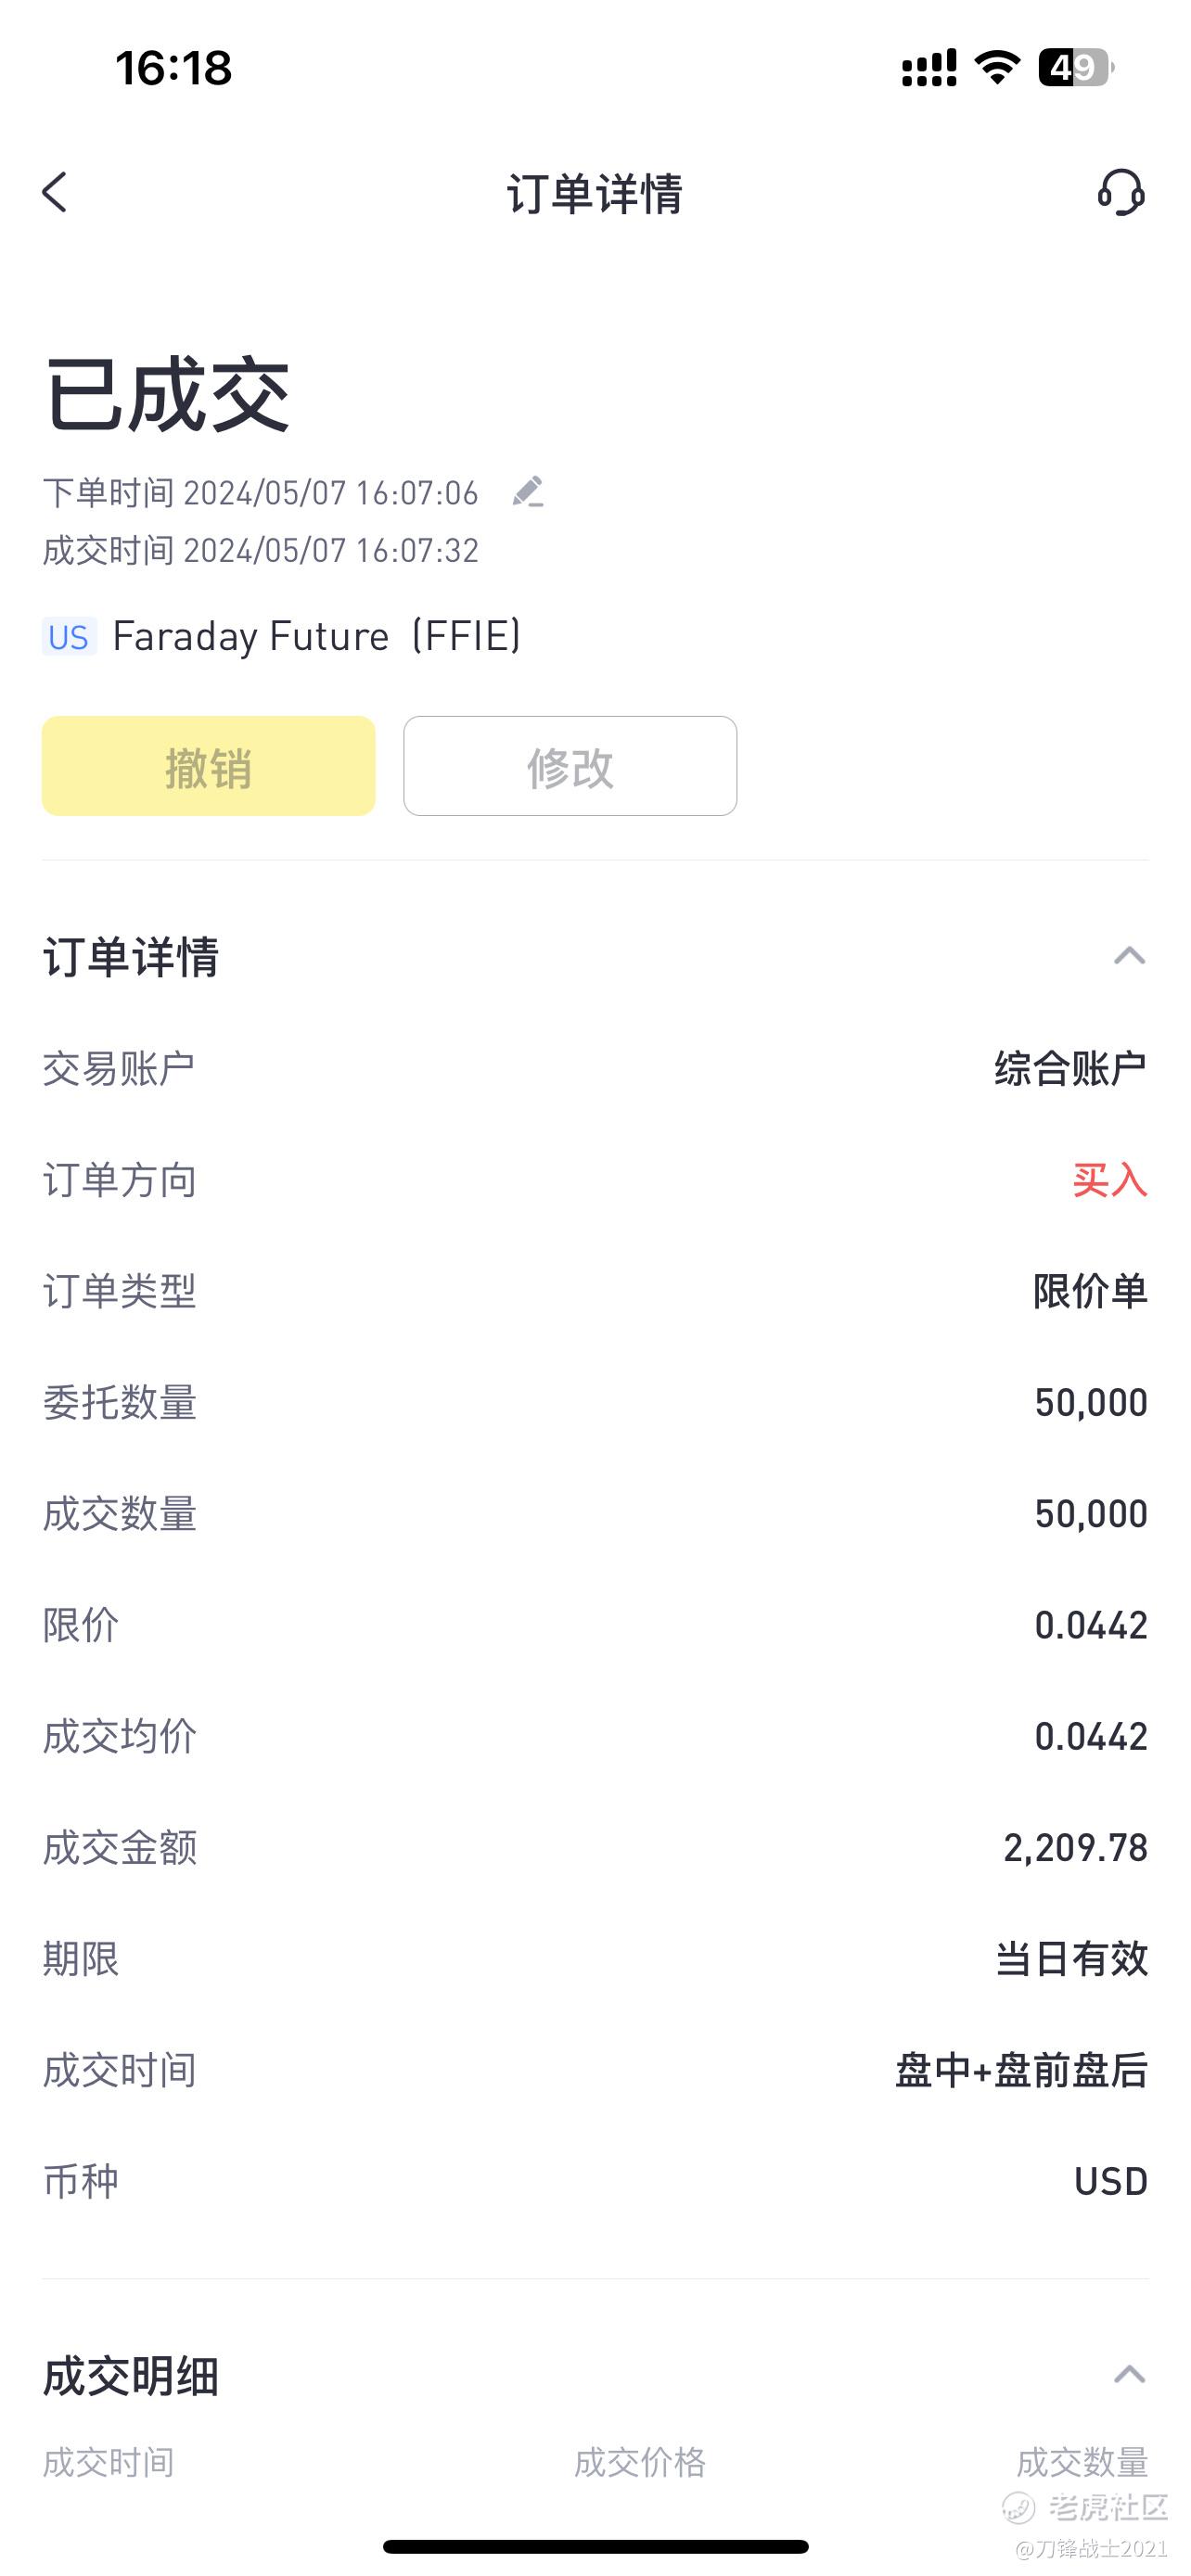Image resolution: width=1191 pixels, height=2576 pixels.
Task: Open customer service headset icon
Action: pos(1121,192)
